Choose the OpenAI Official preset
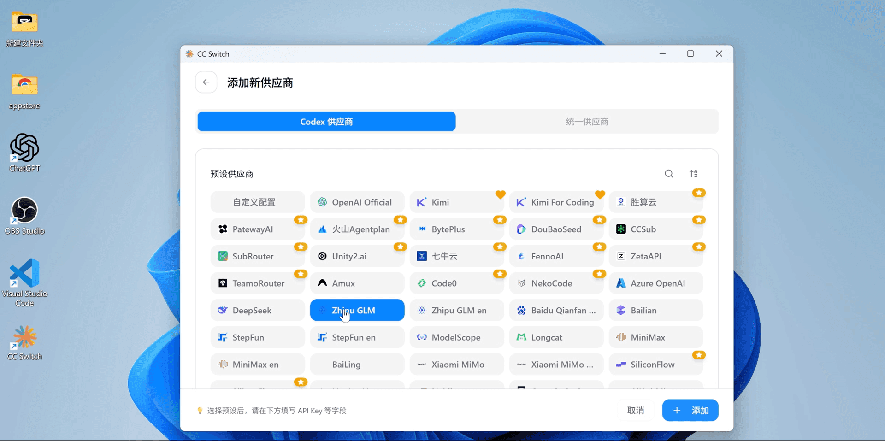 tap(357, 202)
